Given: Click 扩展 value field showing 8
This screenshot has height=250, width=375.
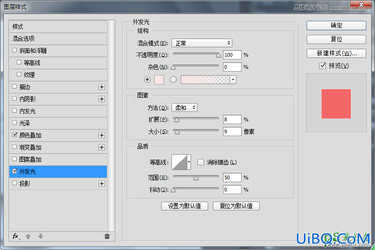Looking at the screenshot, I should pyautogui.click(x=232, y=119).
